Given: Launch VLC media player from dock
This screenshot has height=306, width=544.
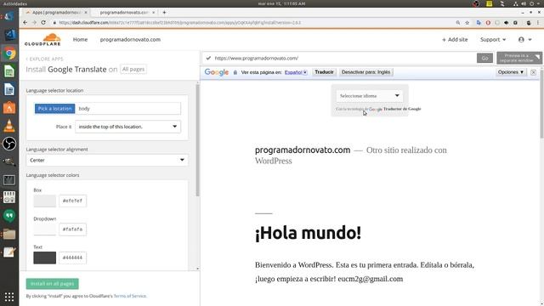Looking at the screenshot, I should [9, 126].
